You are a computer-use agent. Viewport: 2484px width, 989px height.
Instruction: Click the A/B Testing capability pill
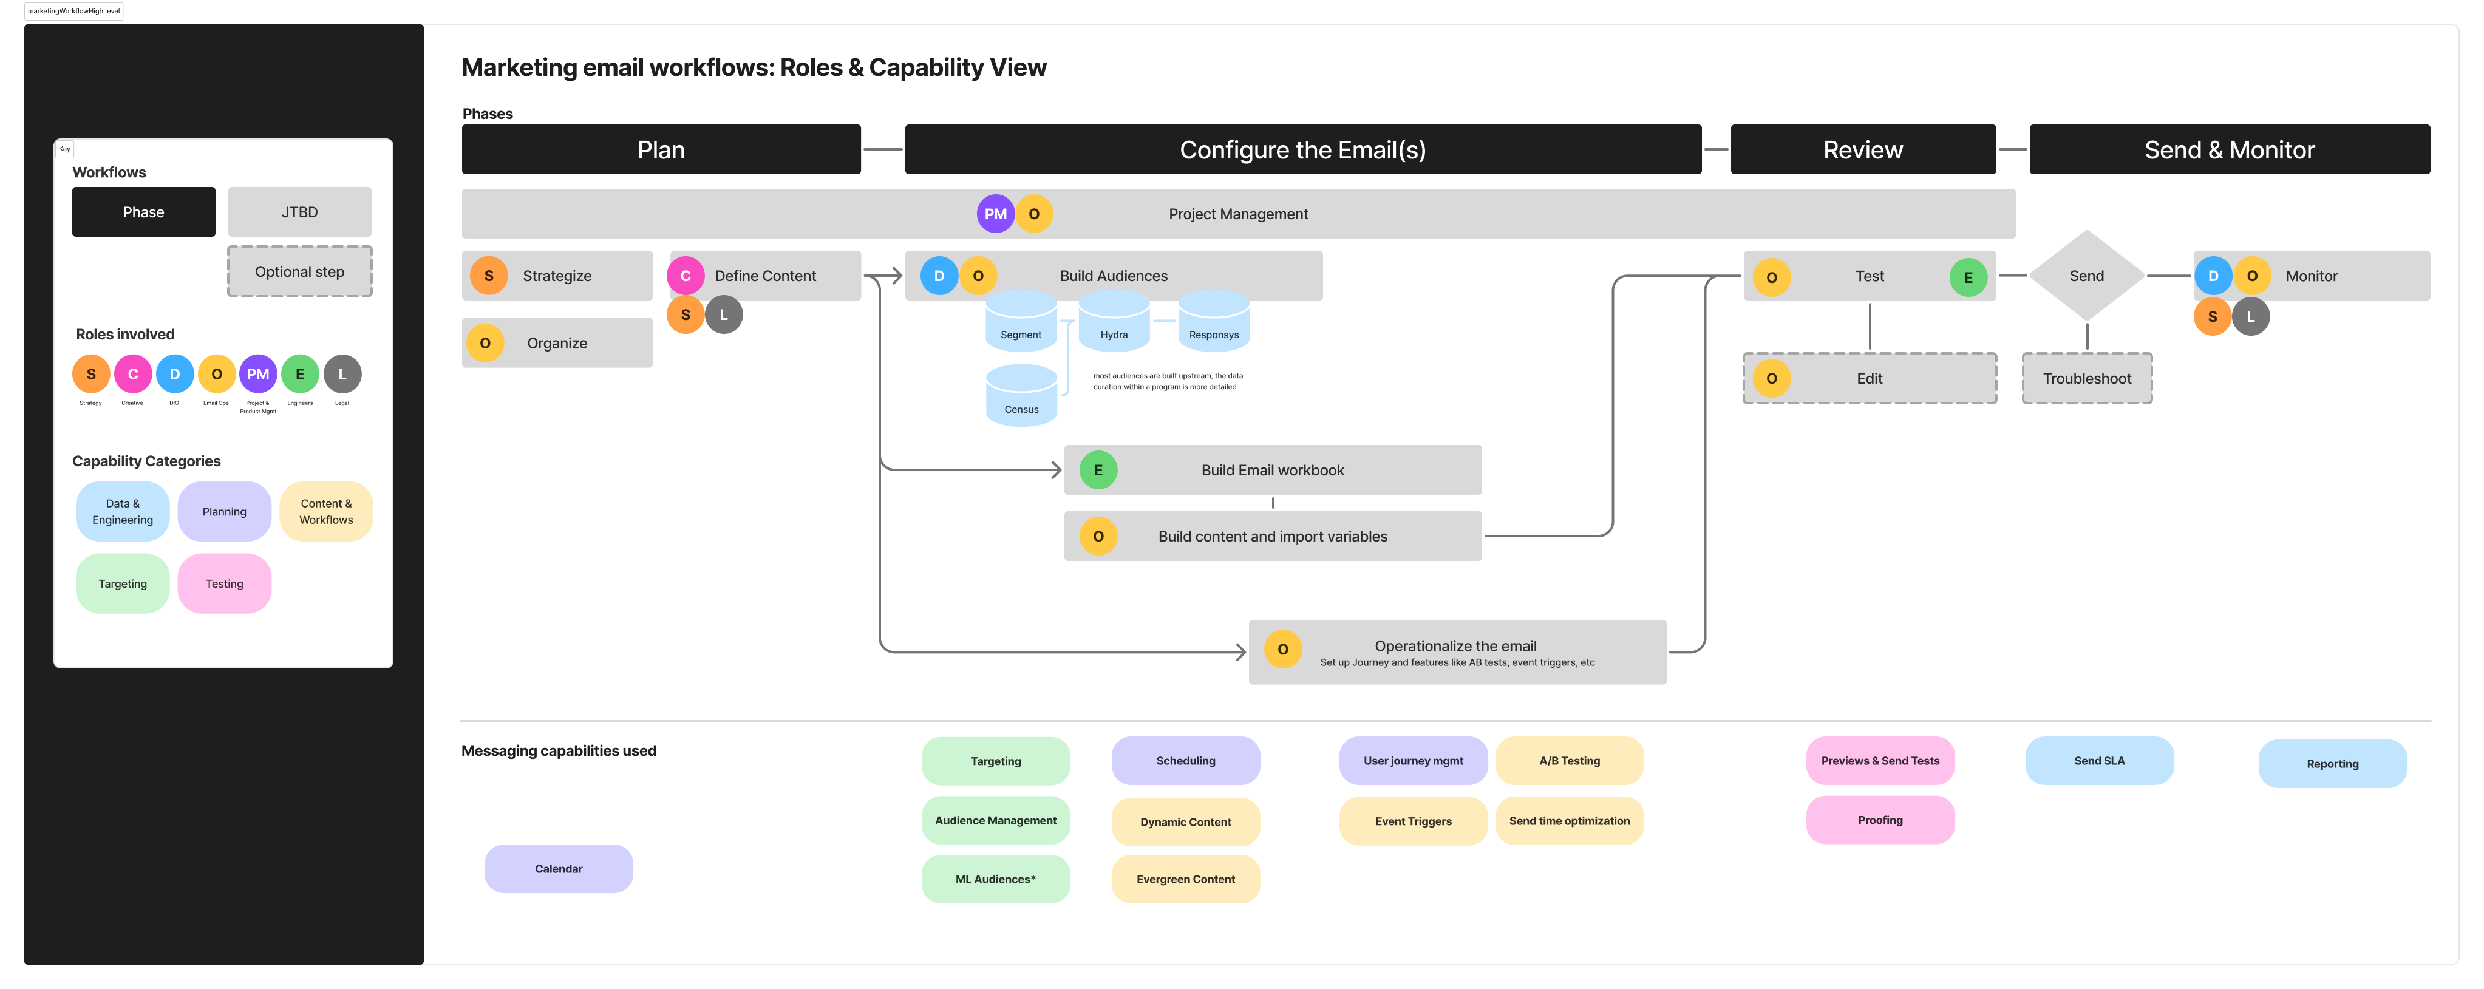click(1569, 761)
